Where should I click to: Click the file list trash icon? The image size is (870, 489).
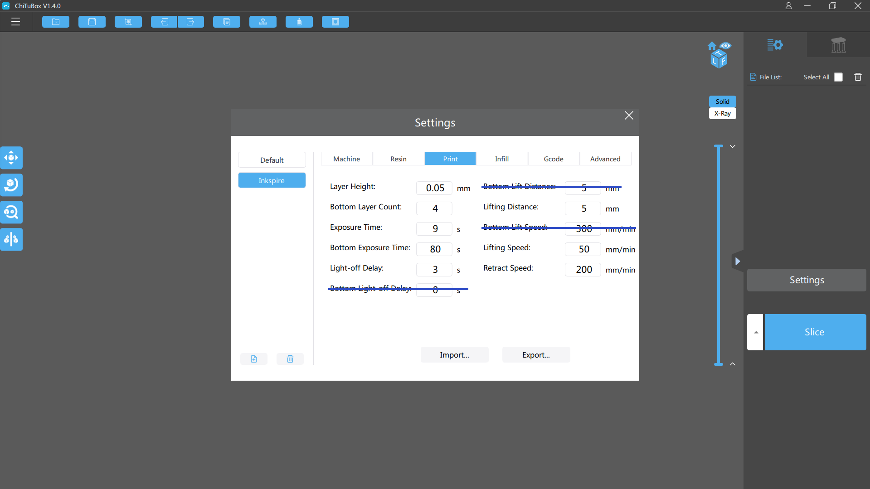click(x=858, y=77)
